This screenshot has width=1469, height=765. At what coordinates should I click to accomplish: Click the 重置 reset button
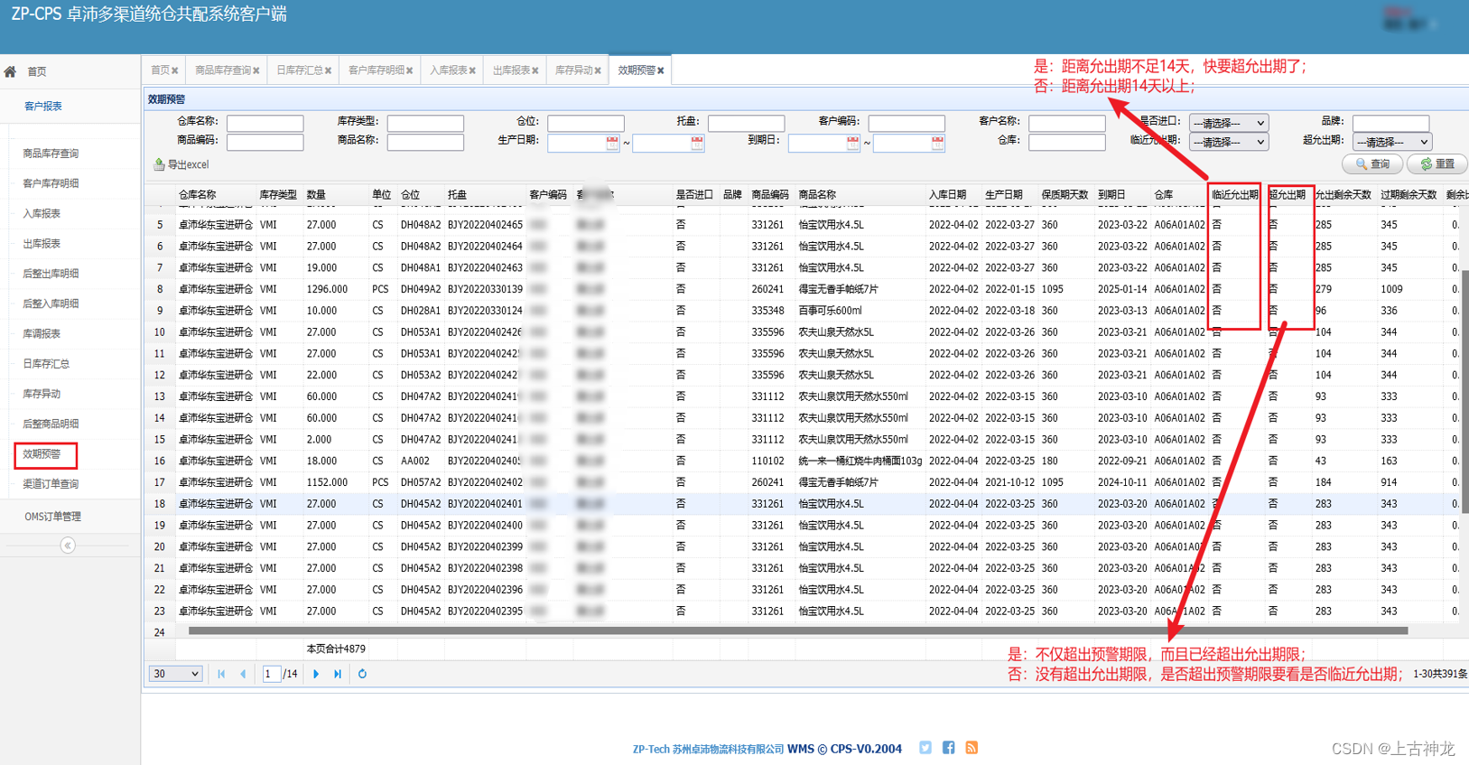click(1436, 164)
